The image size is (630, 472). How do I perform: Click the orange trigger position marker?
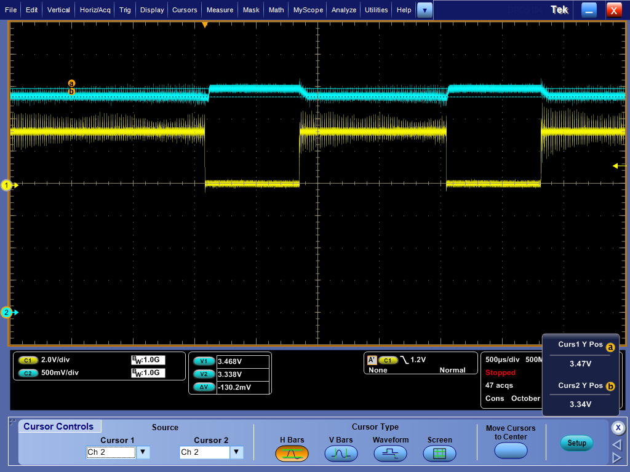point(205,25)
